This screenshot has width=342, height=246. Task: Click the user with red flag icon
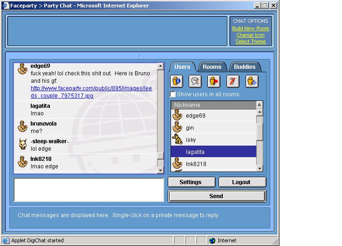pos(214,81)
